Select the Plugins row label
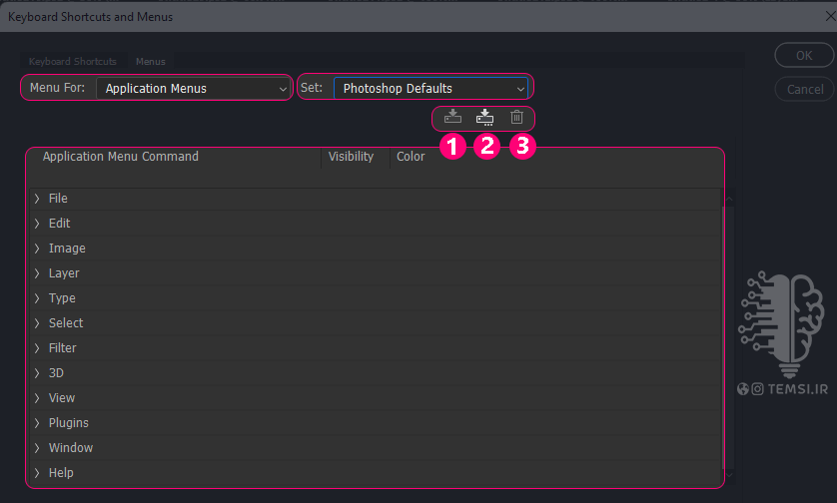The image size is (837, 503). pos(69,423)
